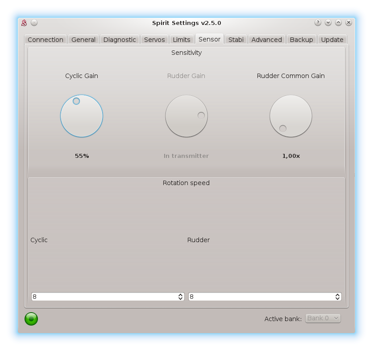Adjust the Cyclic Gain dial
Image resolution: width=373 pixels, height=351 pixels.
[82, 116]
